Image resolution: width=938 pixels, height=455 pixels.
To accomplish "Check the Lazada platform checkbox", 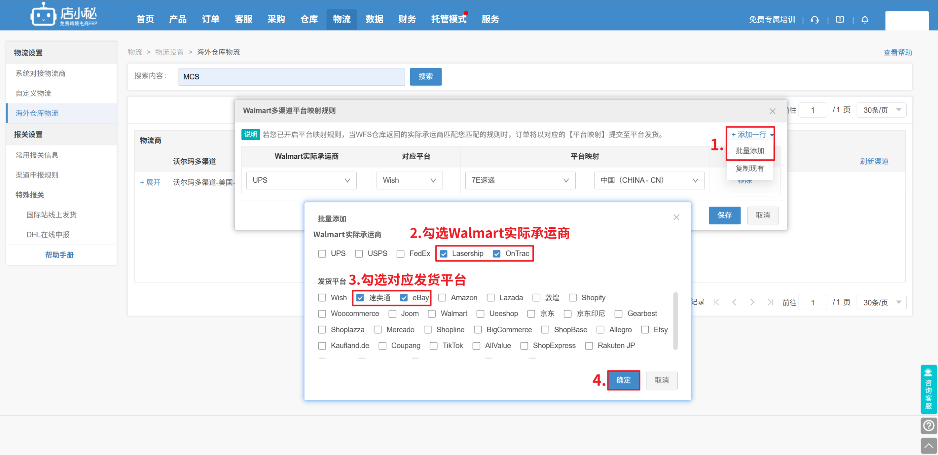I will click(491, 298).
